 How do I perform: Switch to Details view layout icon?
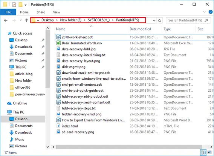click(x=203, y=152)
